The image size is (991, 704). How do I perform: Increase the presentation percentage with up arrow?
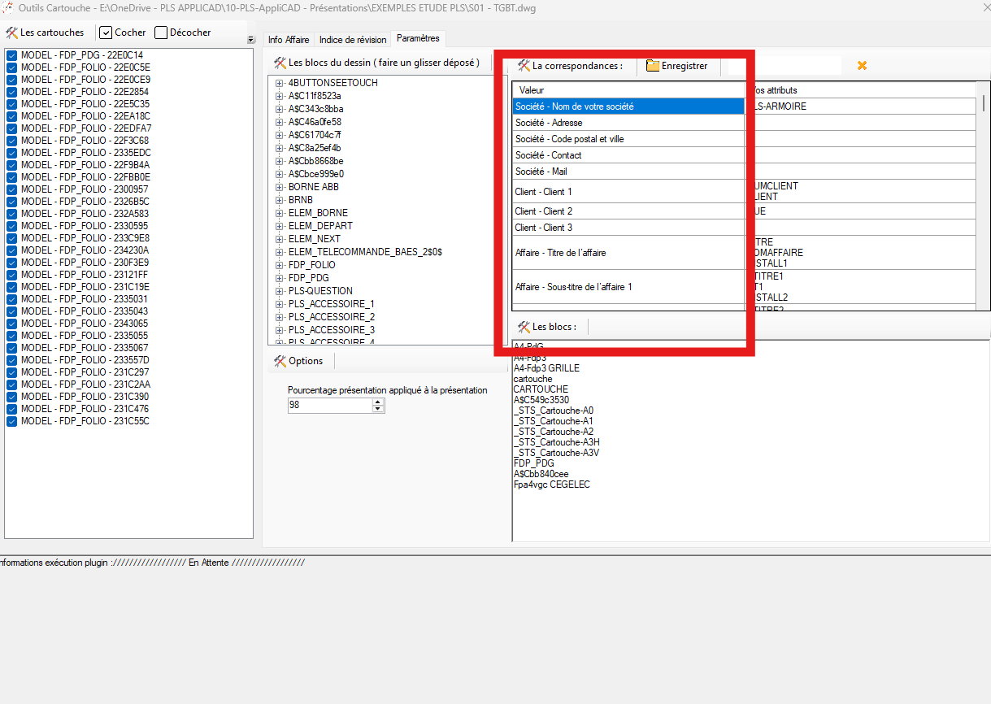tap(378, 402)
